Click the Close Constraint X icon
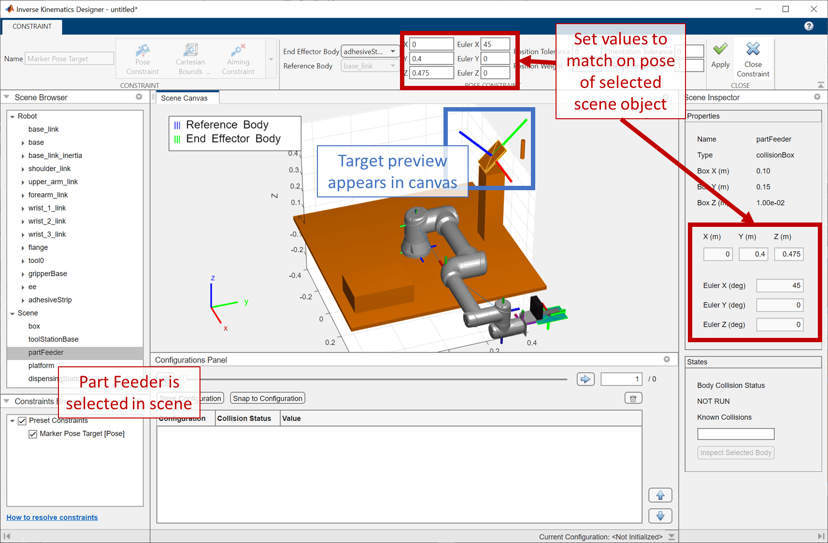Screen dimensions: 828x543 click(x=753, y=49)
